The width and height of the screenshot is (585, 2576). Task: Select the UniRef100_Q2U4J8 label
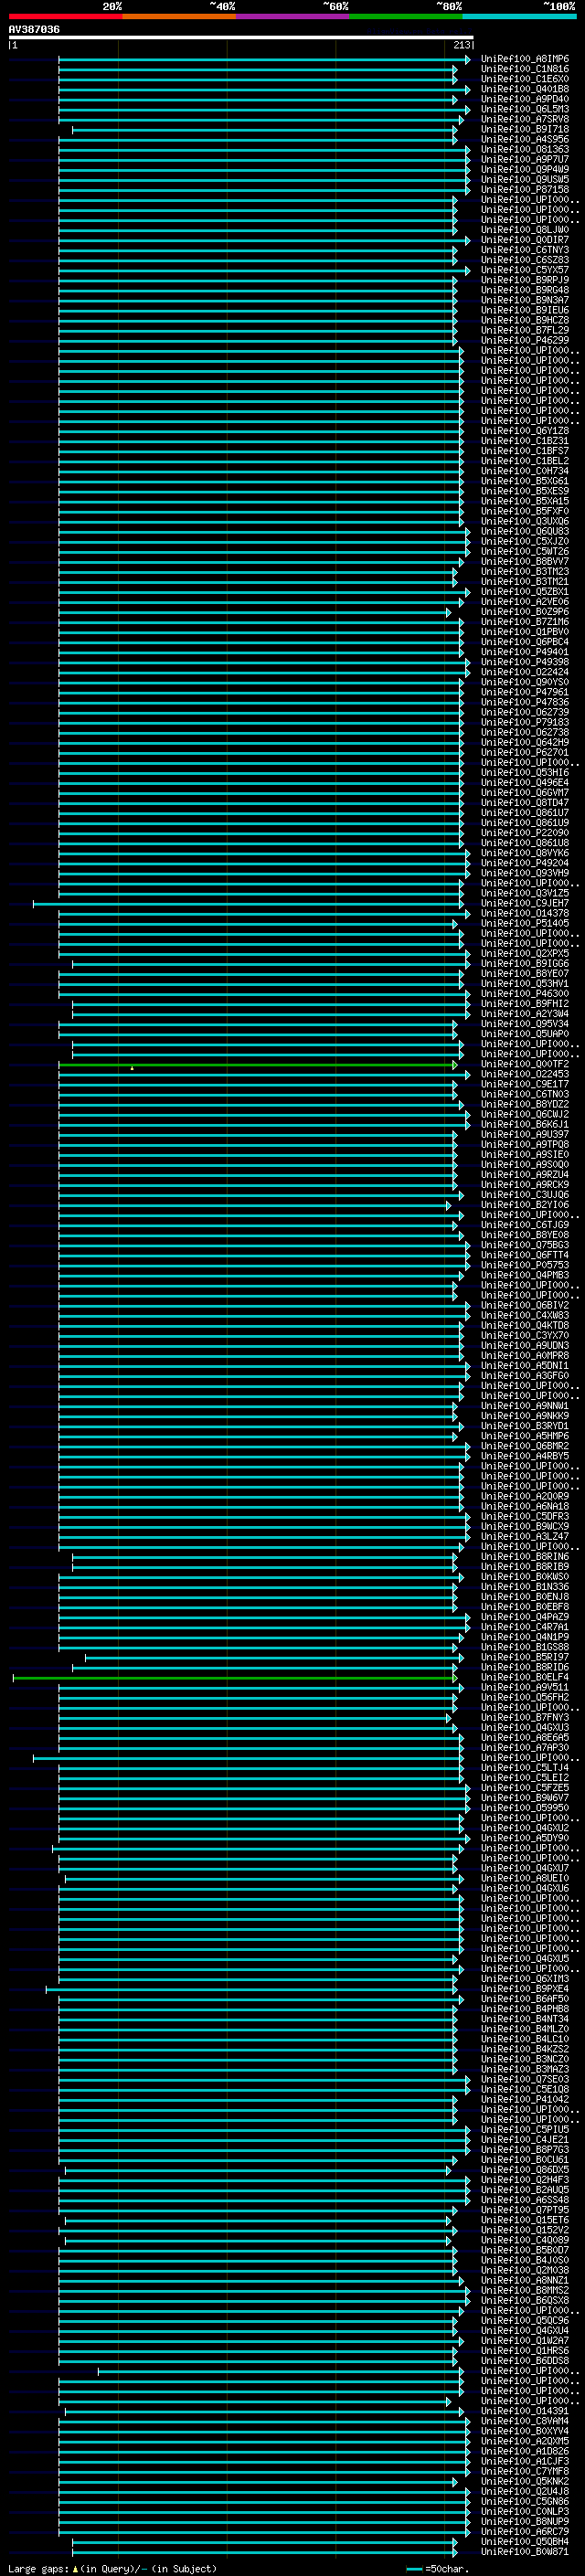click(x=525, y=2491)
